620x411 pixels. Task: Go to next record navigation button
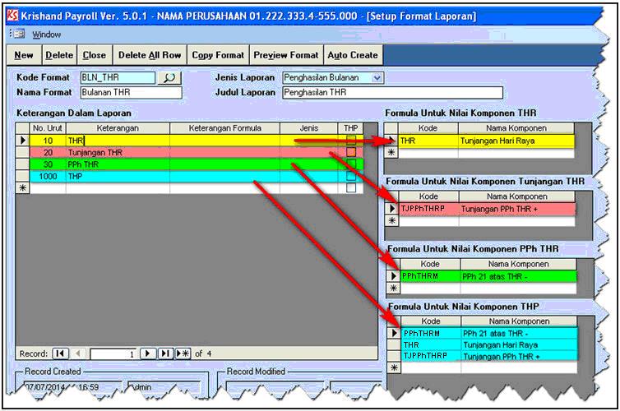(x=148, y=353)
